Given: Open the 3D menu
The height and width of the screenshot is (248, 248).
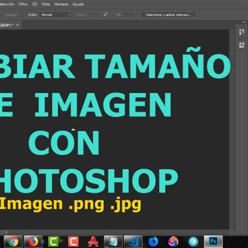Looking at the screenshot, I should 35,4.
